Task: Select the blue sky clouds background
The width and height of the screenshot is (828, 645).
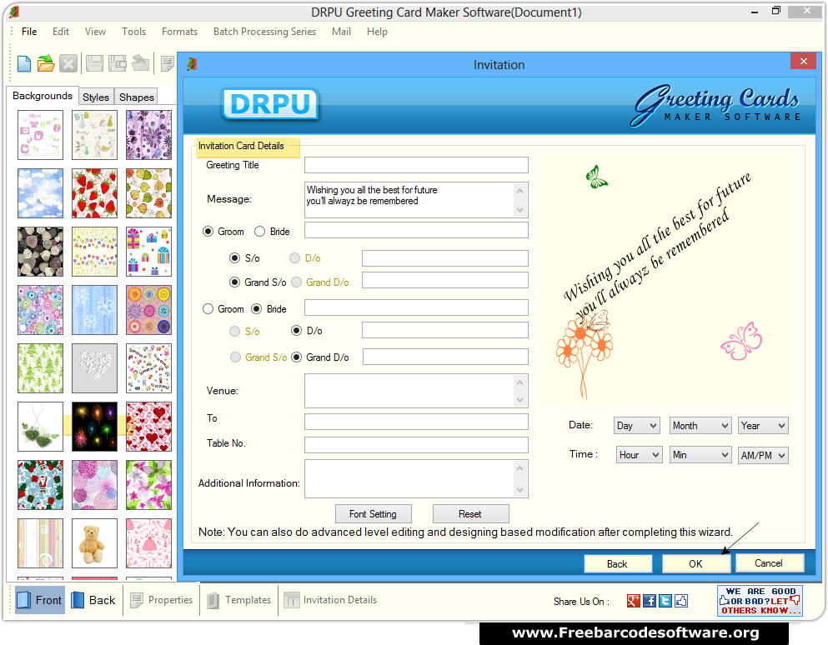Action: 40,193
